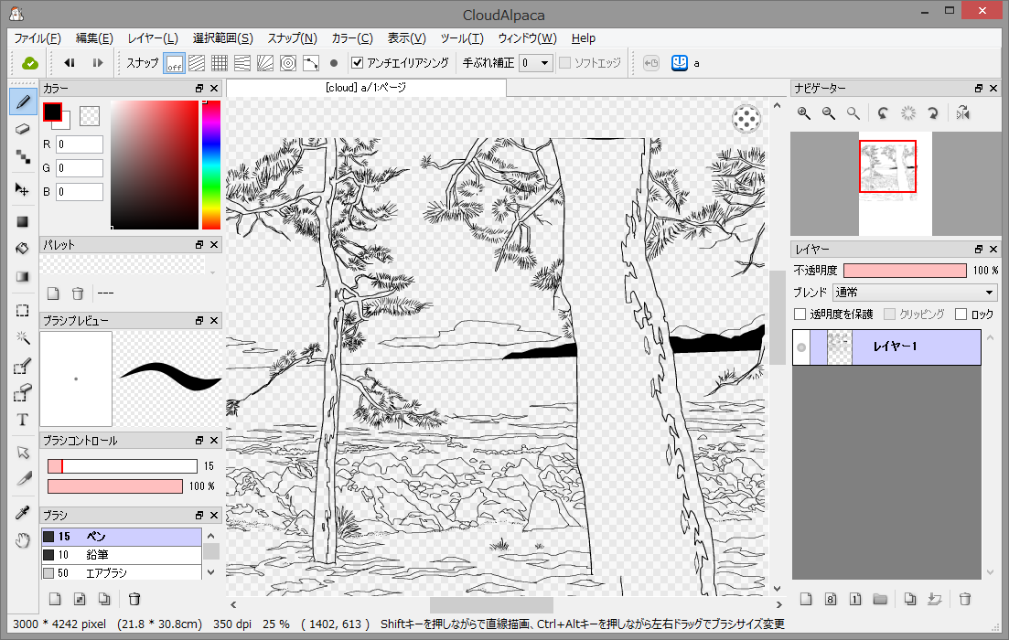Adjust the brush size slider
Screen dimensions: 1009x640
[x=123, y=465]
